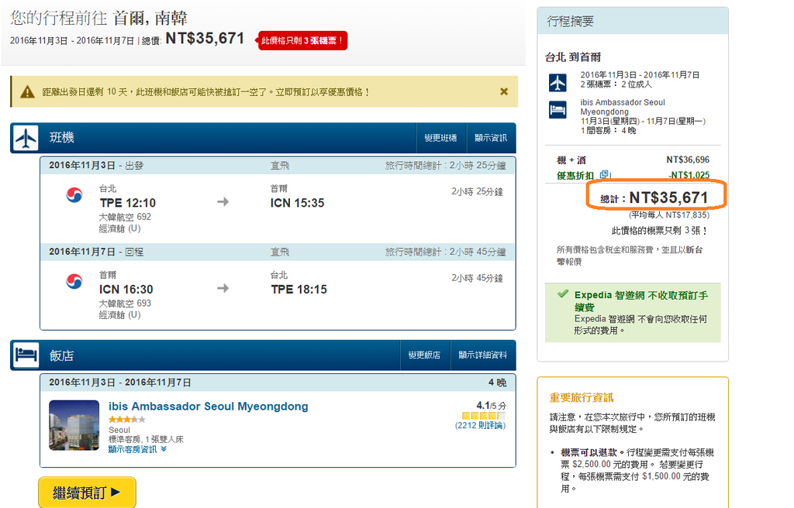794x508 pixels.
Task: Click 顯示資訊 in the flight header
Action: [x=491, y=138]
